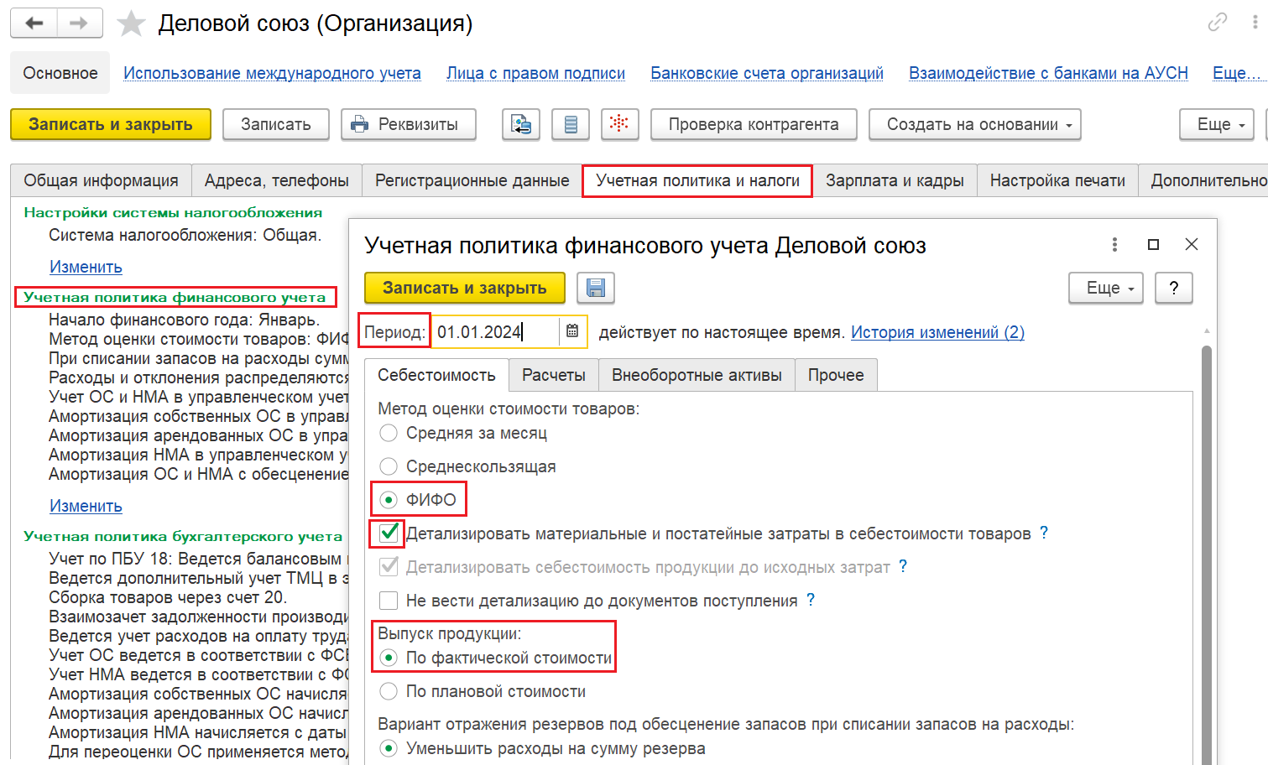Open 'Банковские счета организаций' link

point(767,73)
